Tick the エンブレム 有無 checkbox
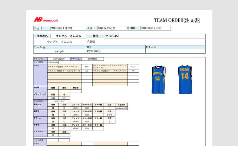Viewport: 238px width, 146px height. pos(53,135)
